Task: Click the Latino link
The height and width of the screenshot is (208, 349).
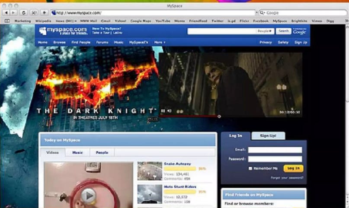Action: pyautogui.click(x=118, y=33)
